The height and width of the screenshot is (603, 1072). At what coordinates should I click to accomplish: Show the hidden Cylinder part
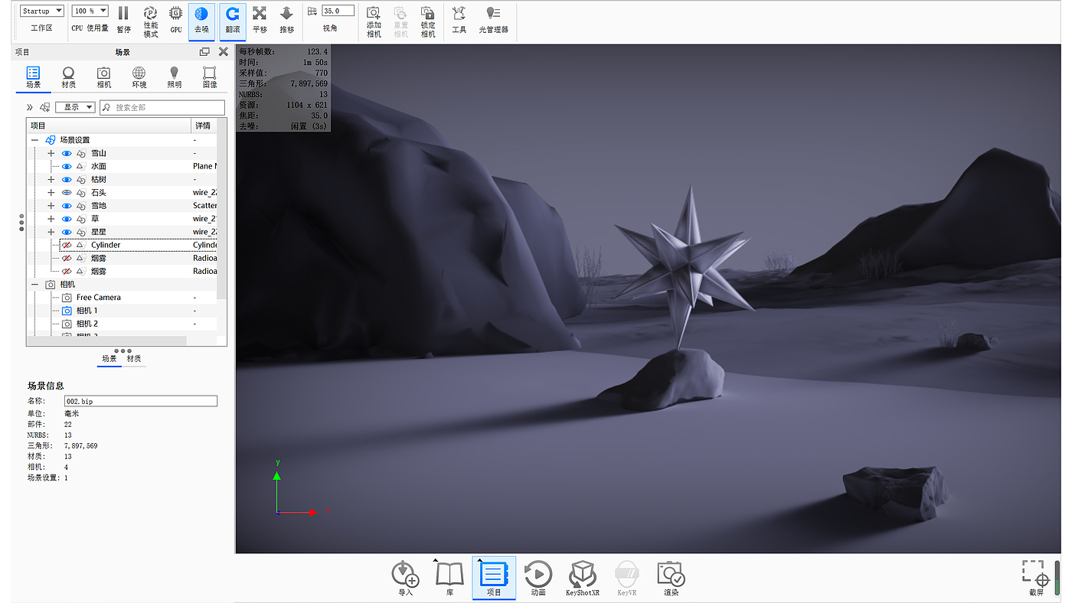pyautogui.click(x=67, y=245)
